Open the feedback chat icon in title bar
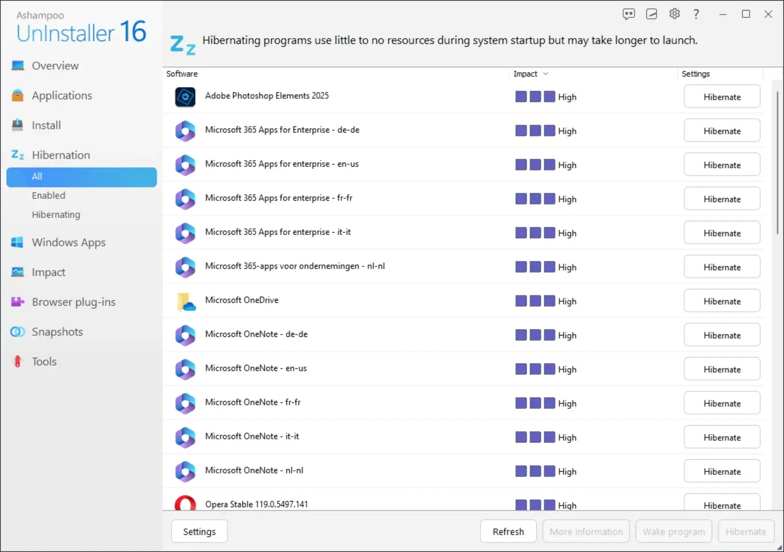 pyautogui.click(x=628, y=14)
